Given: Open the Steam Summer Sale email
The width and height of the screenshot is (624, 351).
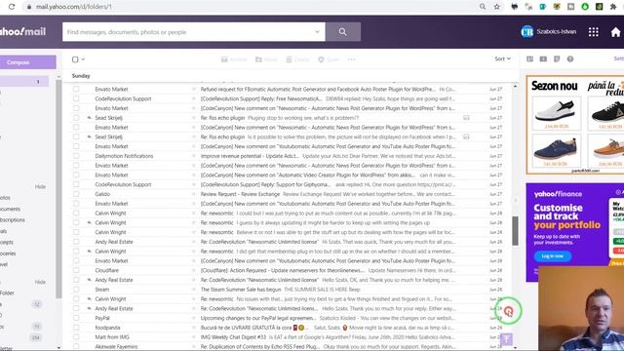Looking at the screenshot, I should pos(291,290).
